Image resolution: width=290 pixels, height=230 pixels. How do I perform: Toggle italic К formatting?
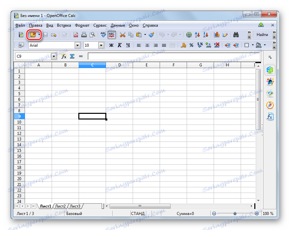point(120,45)
